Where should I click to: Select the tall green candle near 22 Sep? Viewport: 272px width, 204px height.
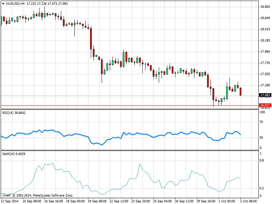[x=123, y=59]
